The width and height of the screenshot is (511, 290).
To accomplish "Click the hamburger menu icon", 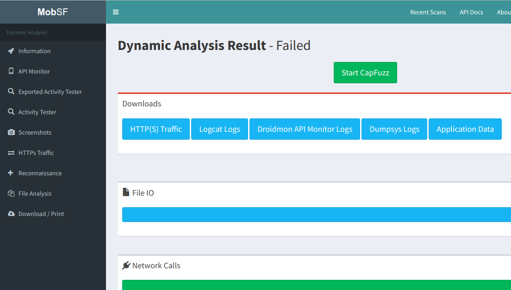I will click(115, 12).
